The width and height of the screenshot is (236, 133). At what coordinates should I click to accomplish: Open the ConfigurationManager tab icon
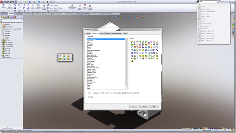[x=8, y=17]
